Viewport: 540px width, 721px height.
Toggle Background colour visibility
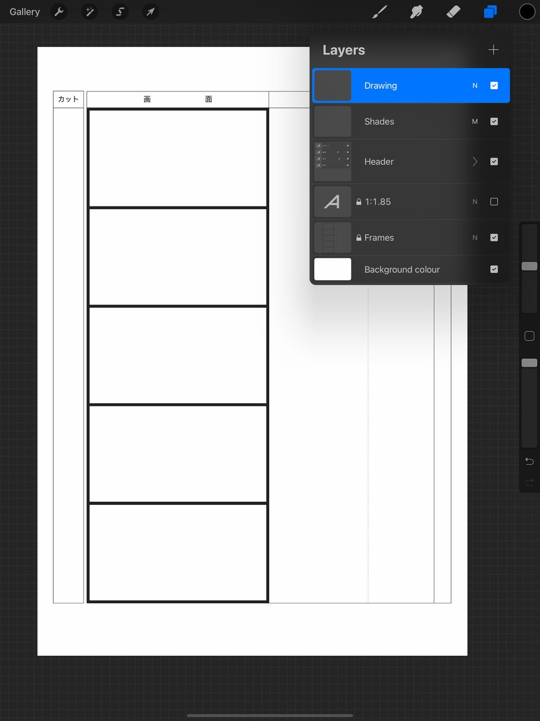[x=494, y=269]
